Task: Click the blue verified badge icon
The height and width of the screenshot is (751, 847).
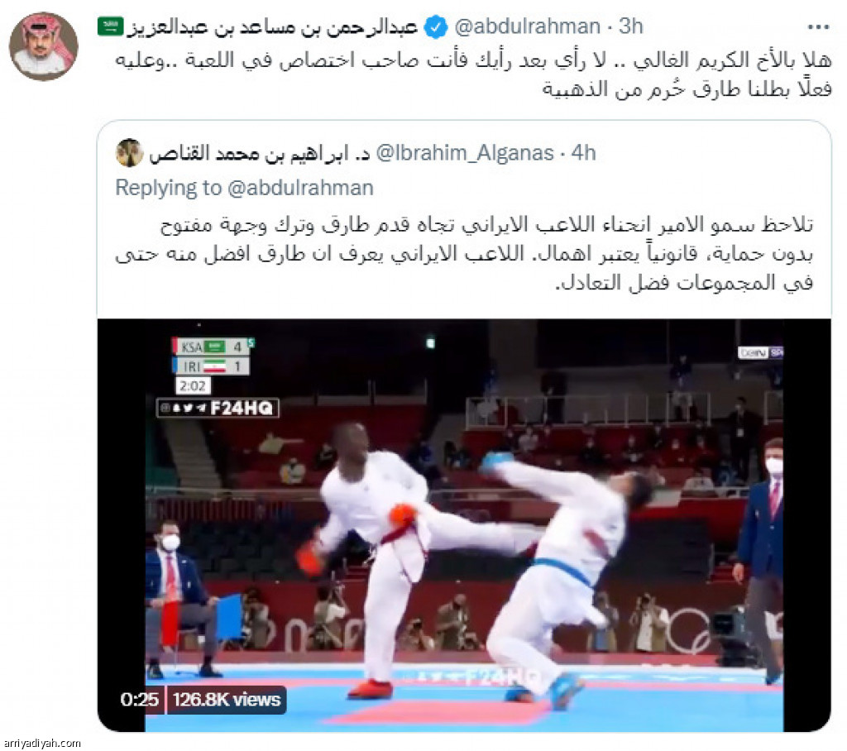Action: (435, 27)
